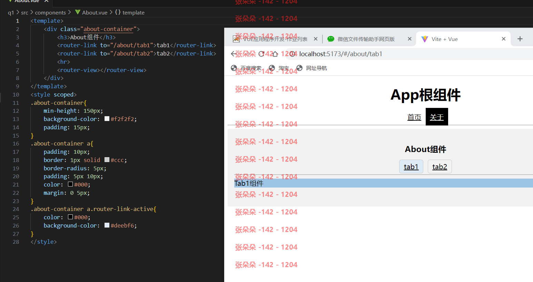The image size is (533, 282).
Task: Open the tab1 router link
Action: (411, 167)
